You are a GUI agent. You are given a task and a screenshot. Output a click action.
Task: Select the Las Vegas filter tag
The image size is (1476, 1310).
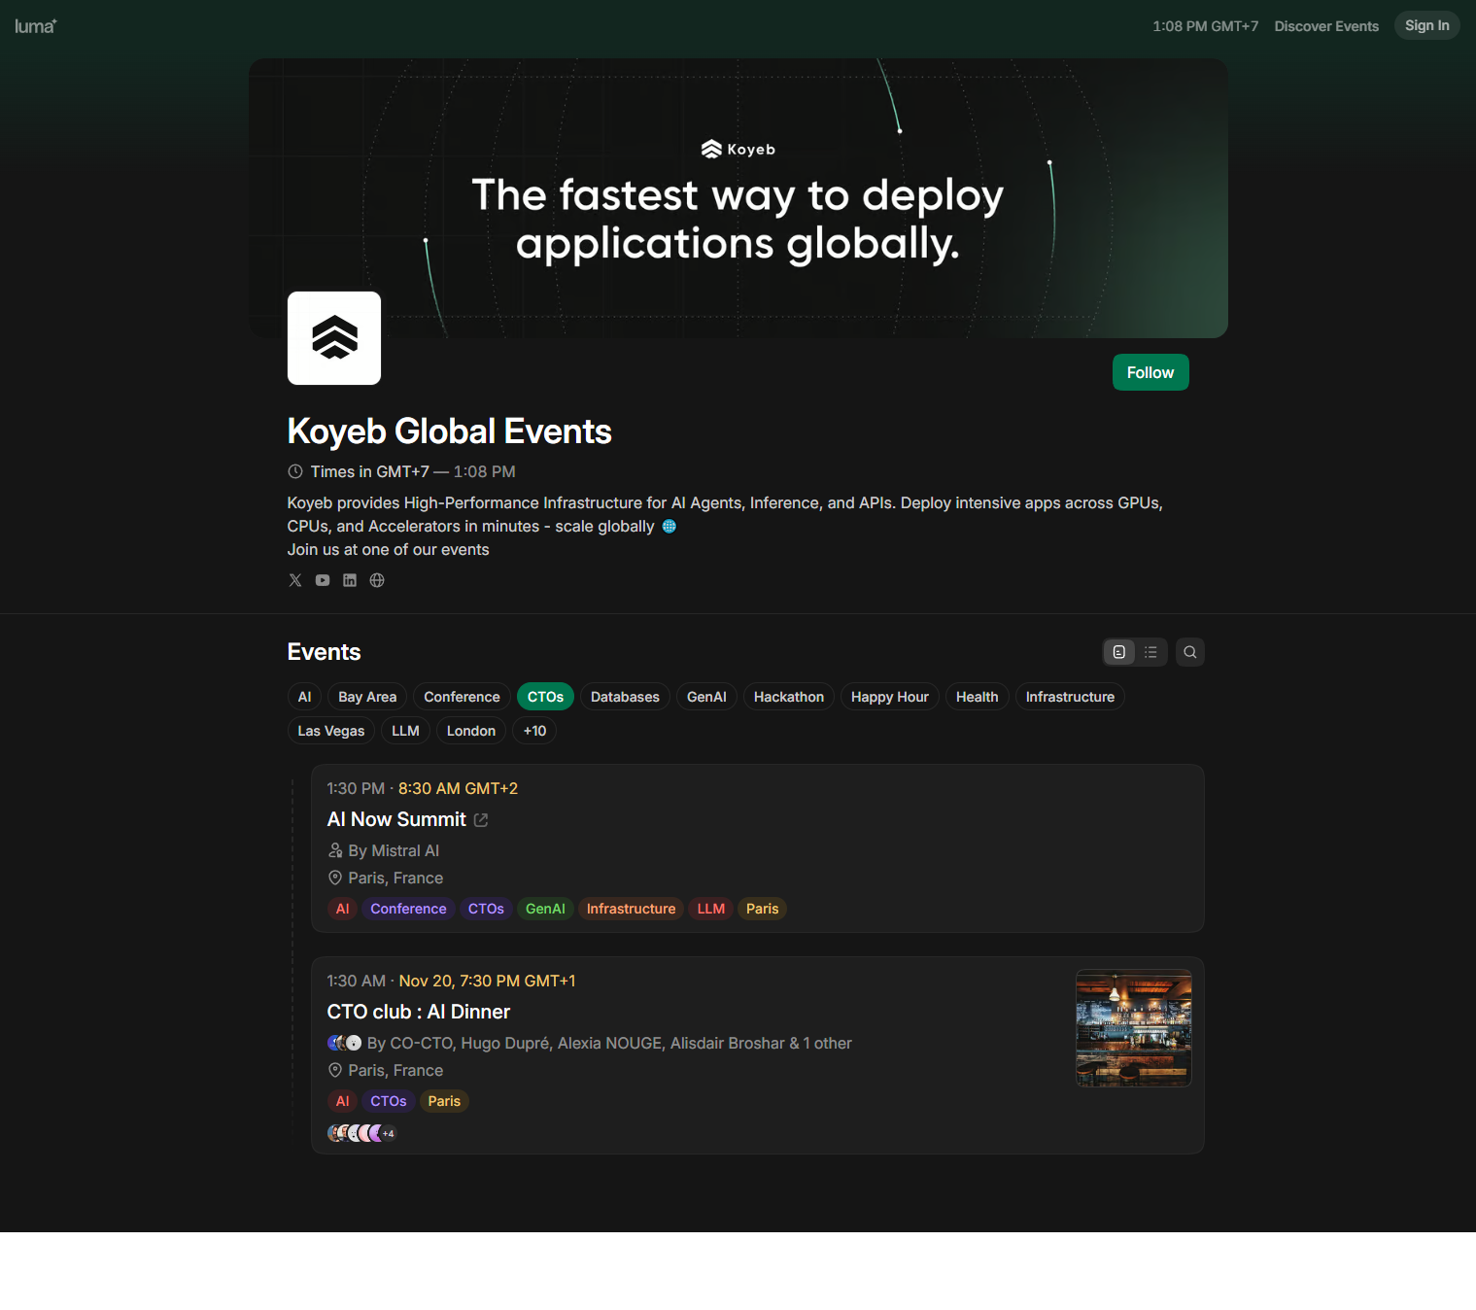click(x=331, y=731)
